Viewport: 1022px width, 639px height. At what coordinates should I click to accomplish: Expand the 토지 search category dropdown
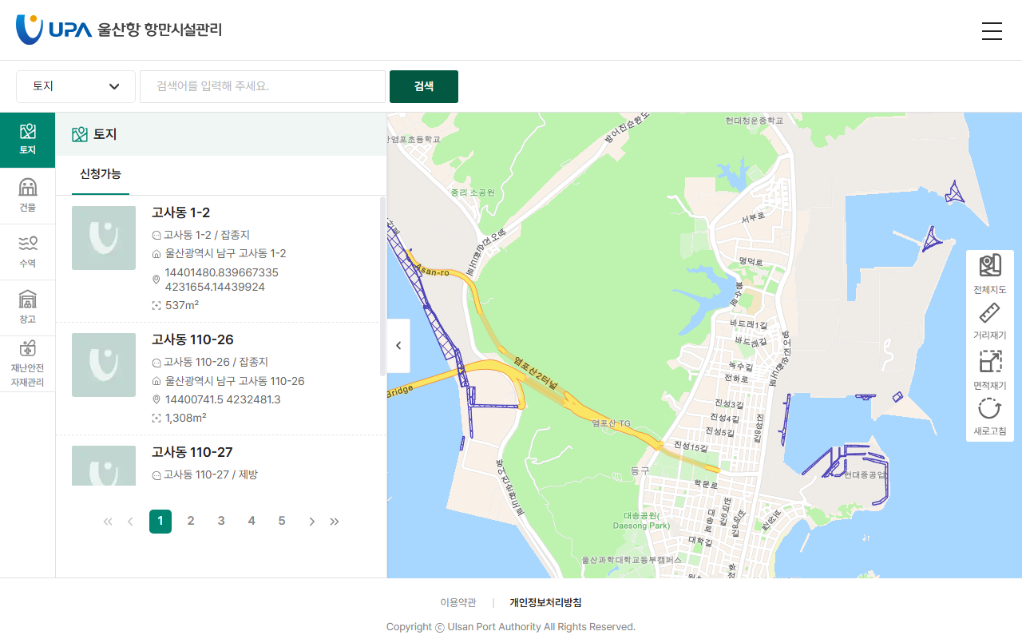(76, 86)
